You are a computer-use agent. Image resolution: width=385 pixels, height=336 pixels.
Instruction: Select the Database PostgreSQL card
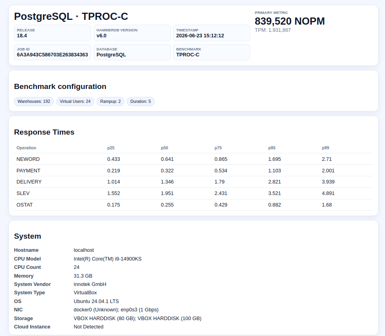132,52
